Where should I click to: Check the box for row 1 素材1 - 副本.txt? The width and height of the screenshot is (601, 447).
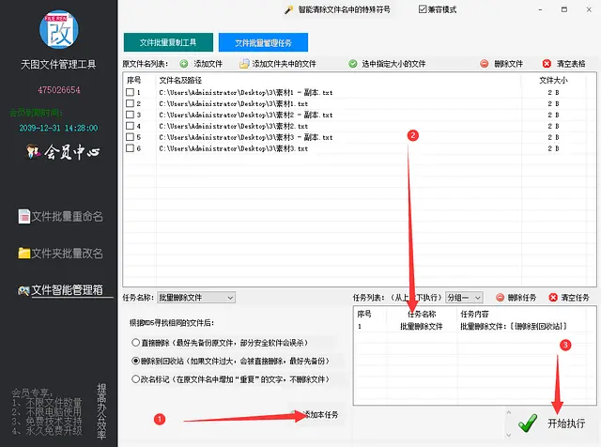[130, 92]
